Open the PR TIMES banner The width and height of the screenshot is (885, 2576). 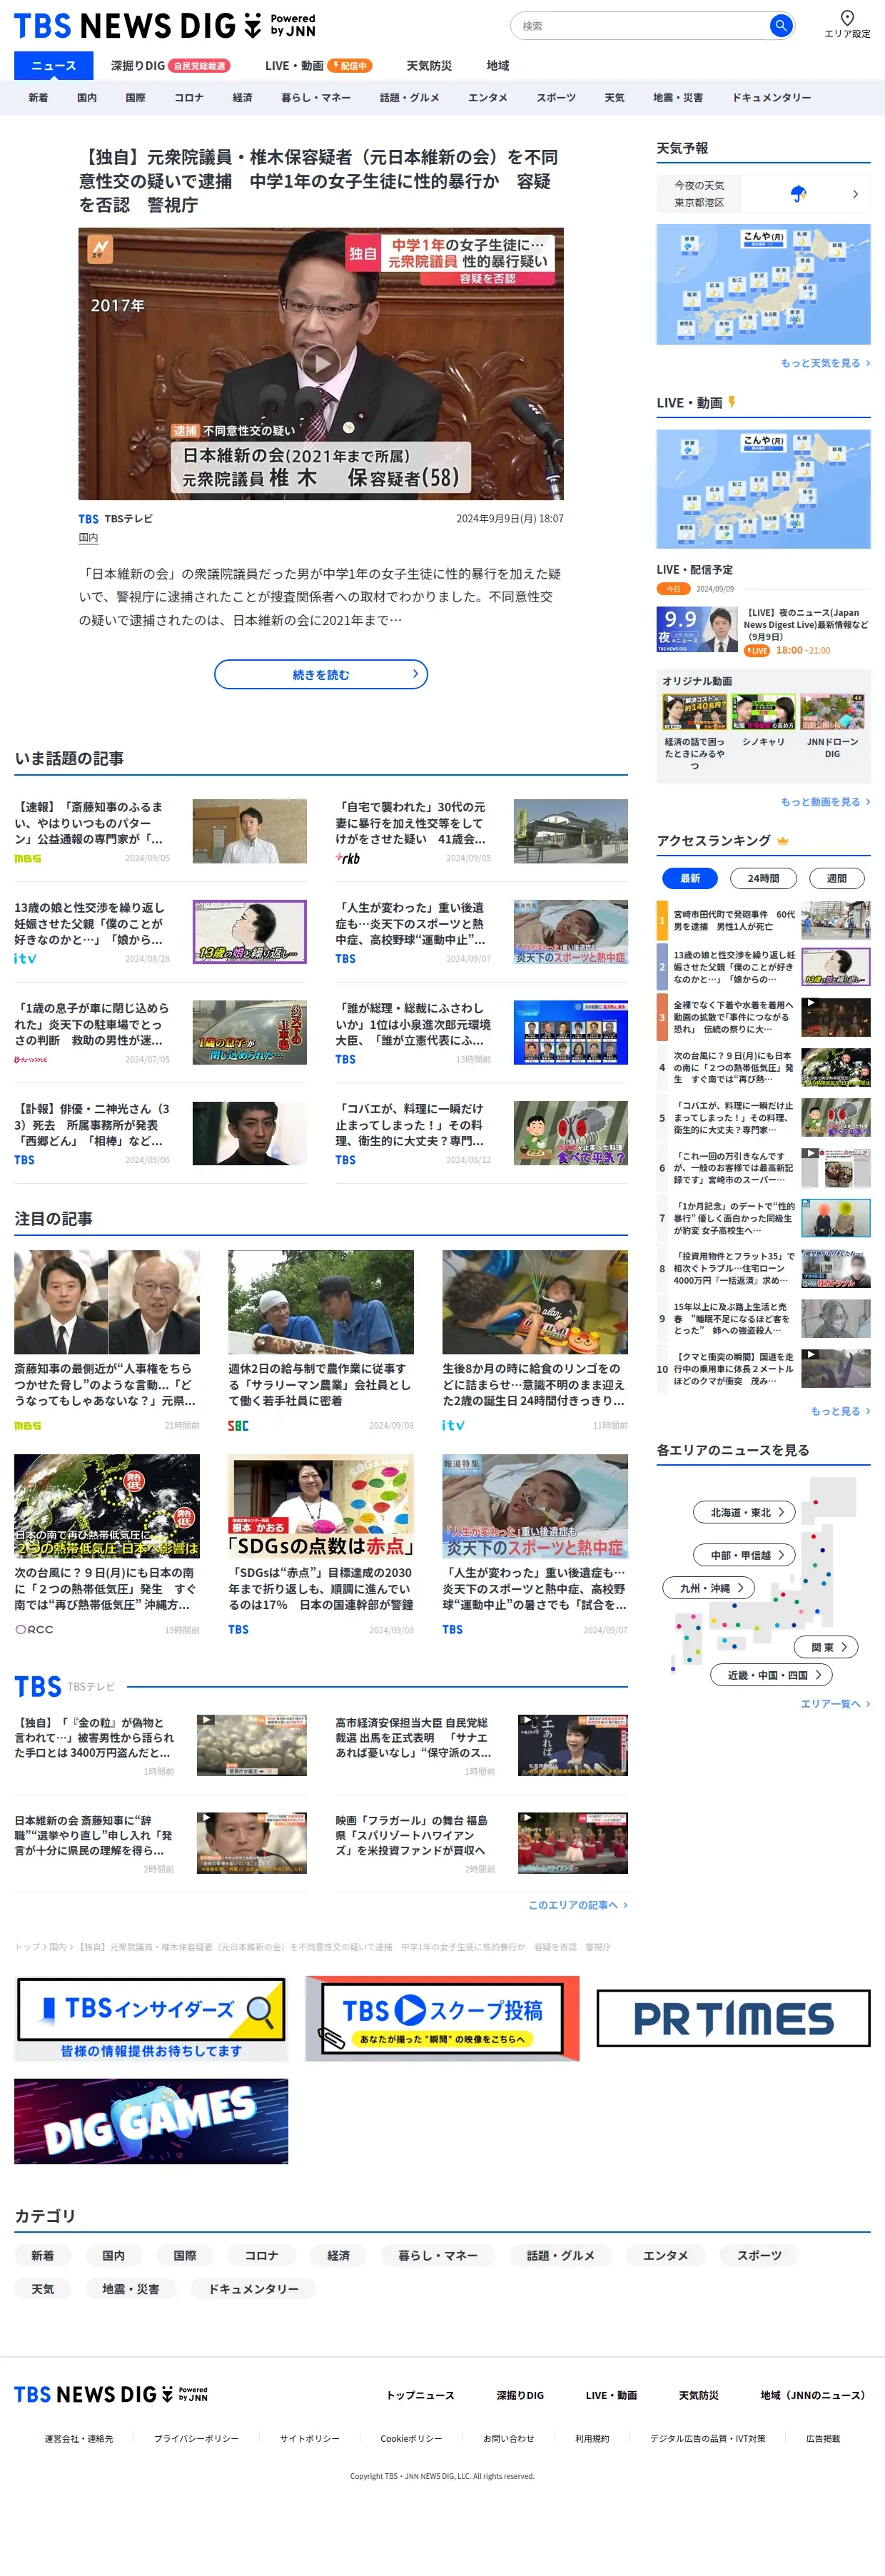733,2018
